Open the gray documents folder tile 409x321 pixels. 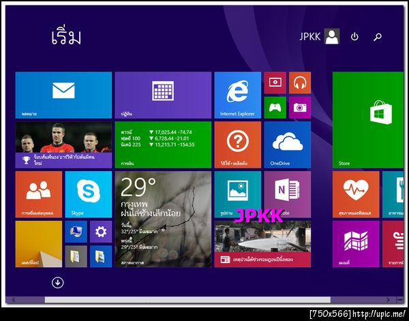pos(76,256)
